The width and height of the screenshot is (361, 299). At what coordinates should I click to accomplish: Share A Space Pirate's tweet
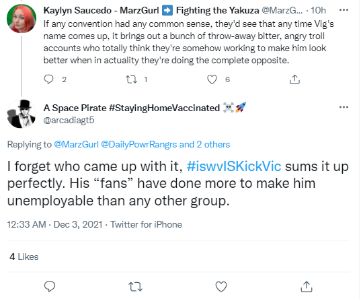(307, 287)
